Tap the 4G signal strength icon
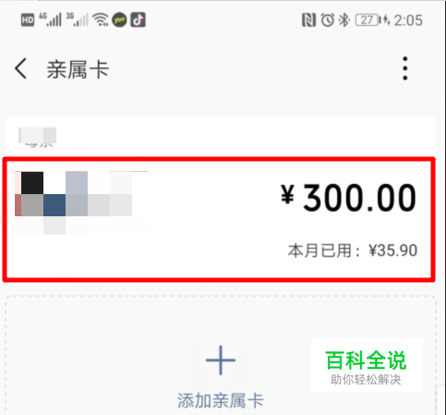 (50, 19)
